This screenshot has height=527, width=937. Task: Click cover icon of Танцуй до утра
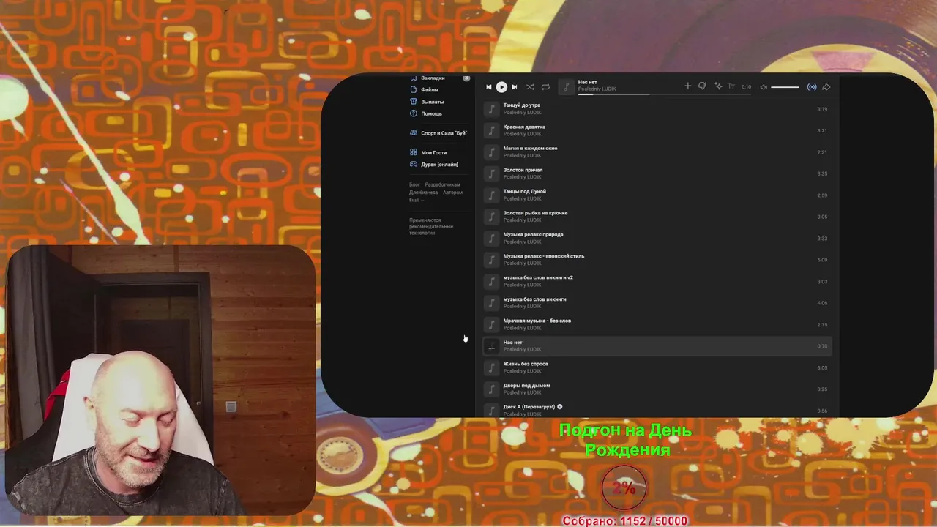coord(492,109)
